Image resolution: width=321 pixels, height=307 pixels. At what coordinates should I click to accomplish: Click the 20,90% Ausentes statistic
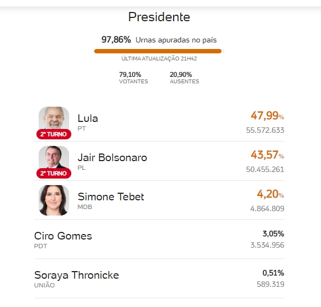coord(184,78)
